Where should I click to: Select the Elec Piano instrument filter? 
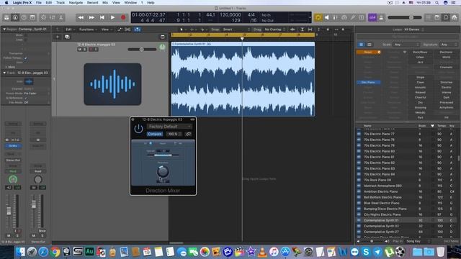tap(369, 83)
